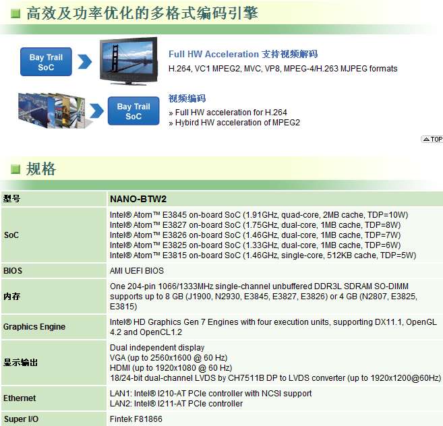
Task: Click the blue arrow beside photo collage
Action: coord(97,111)
